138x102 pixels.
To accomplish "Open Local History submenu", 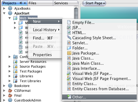I will (45, 30).
